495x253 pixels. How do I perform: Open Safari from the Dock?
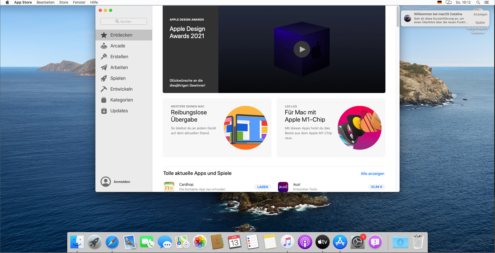[112, 242]
